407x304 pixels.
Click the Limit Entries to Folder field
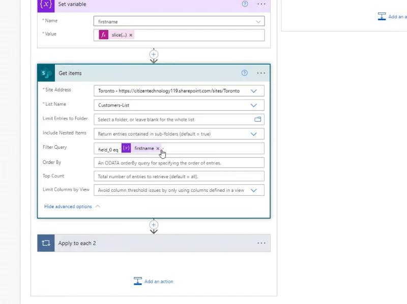pyautogui.click(x=179, y=119)
